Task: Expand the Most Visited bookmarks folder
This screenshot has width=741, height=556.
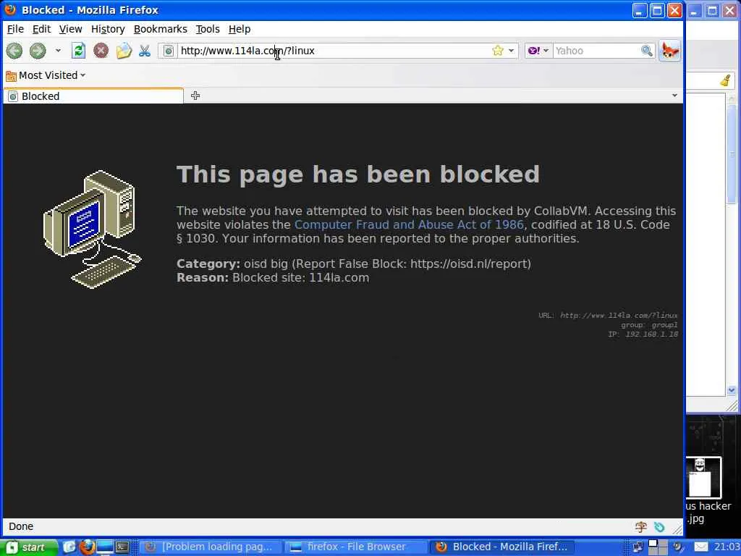Action: point(46,75)
